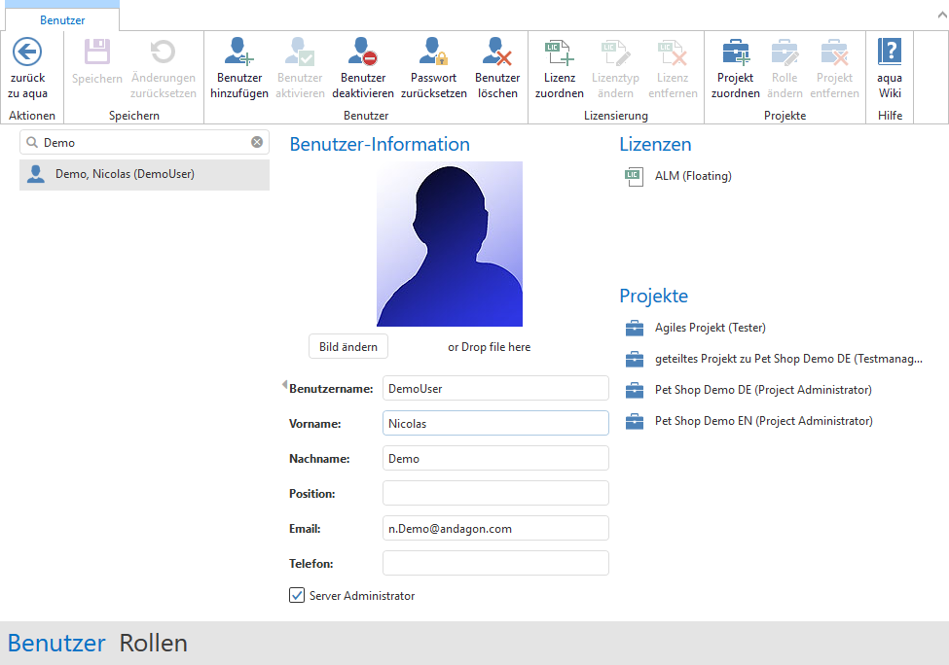The width and height of the screenshot is (949, 665).
Task: Clear the Demo search field
Action: click(257, 142)
